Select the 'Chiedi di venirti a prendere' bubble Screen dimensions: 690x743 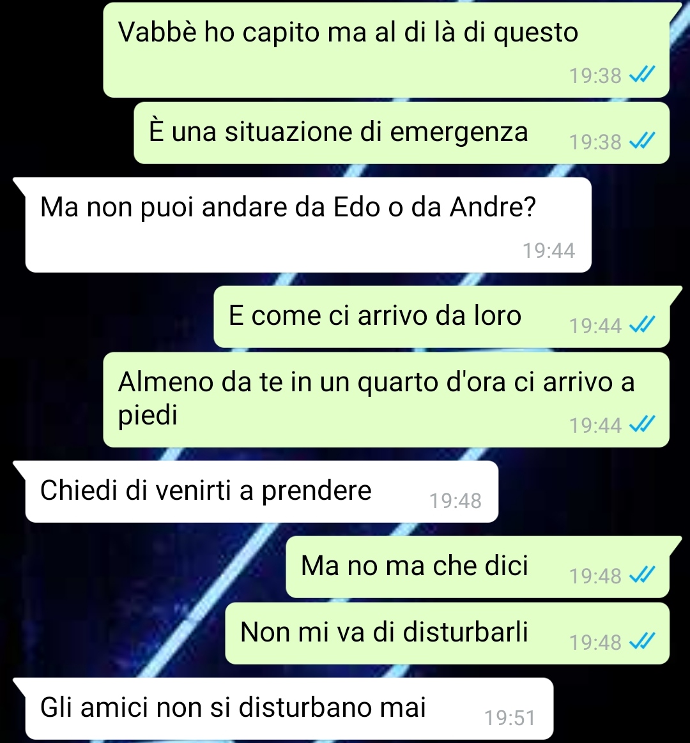click(x=262, y=492)
